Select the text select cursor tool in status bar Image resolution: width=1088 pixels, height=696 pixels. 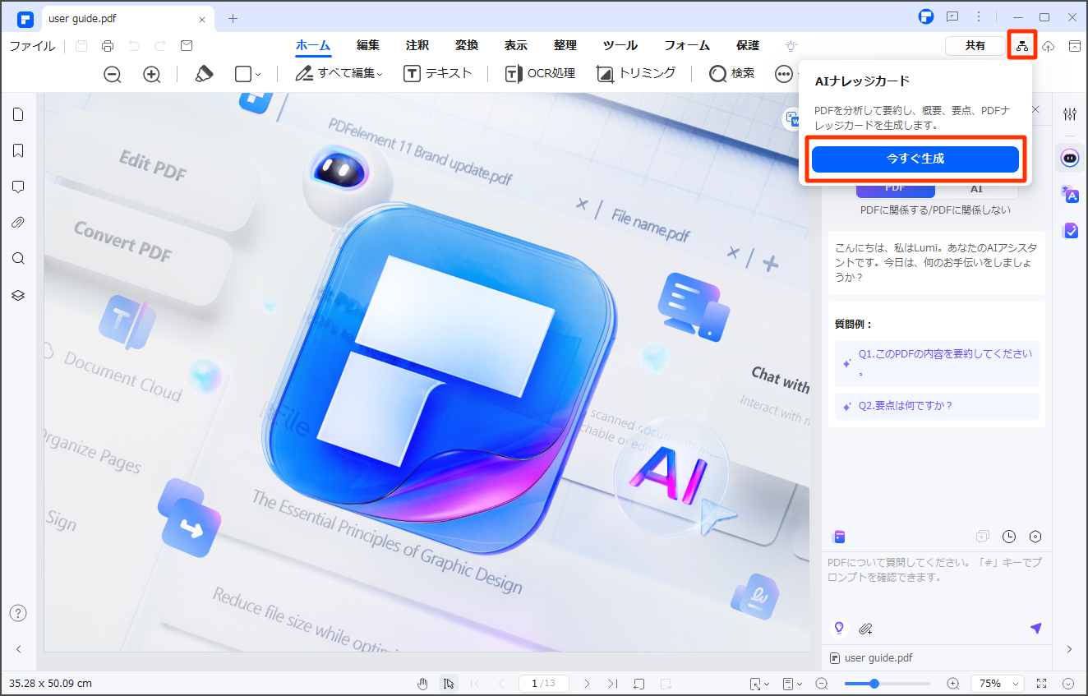pyautogui.click(x=449, y=684)
